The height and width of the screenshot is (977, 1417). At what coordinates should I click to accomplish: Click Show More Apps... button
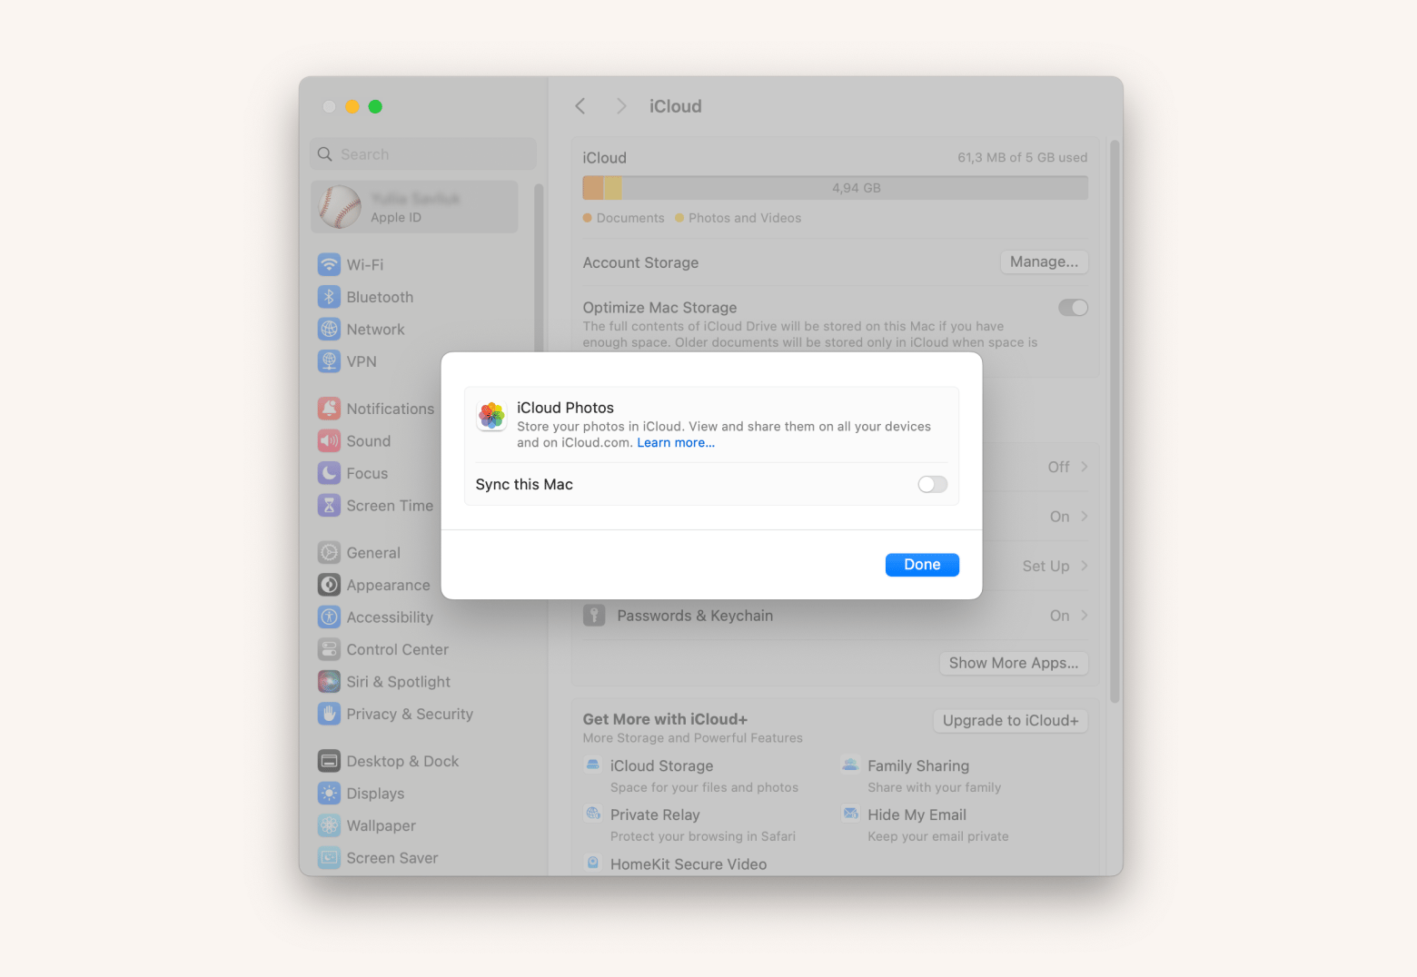(1014, 663)
